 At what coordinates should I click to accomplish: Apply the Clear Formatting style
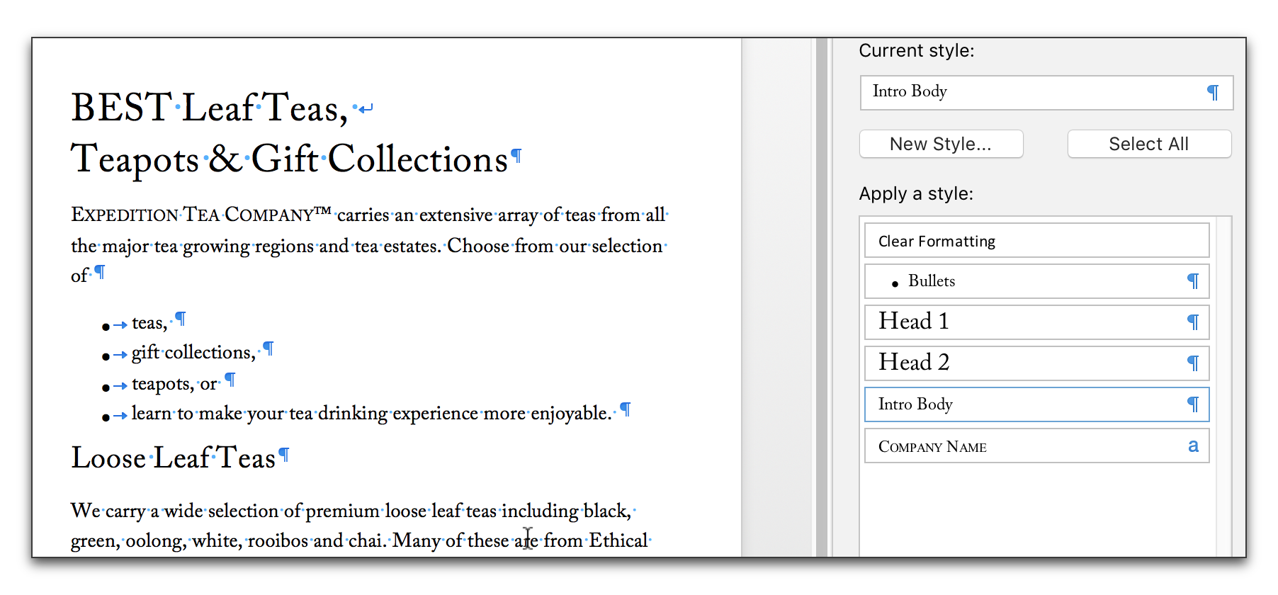coord(1036,241)
